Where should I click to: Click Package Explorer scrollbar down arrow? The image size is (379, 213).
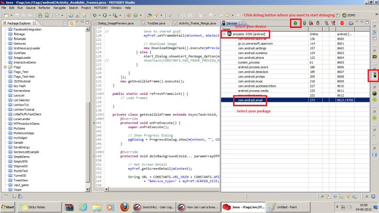pyautogui.click(x=88, y=190)
